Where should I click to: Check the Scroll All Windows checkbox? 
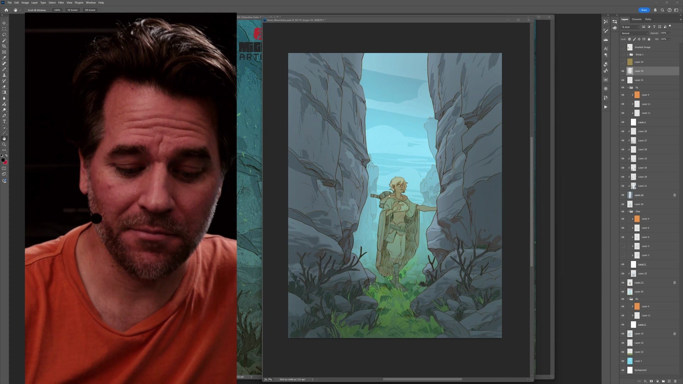coord(26,10)
